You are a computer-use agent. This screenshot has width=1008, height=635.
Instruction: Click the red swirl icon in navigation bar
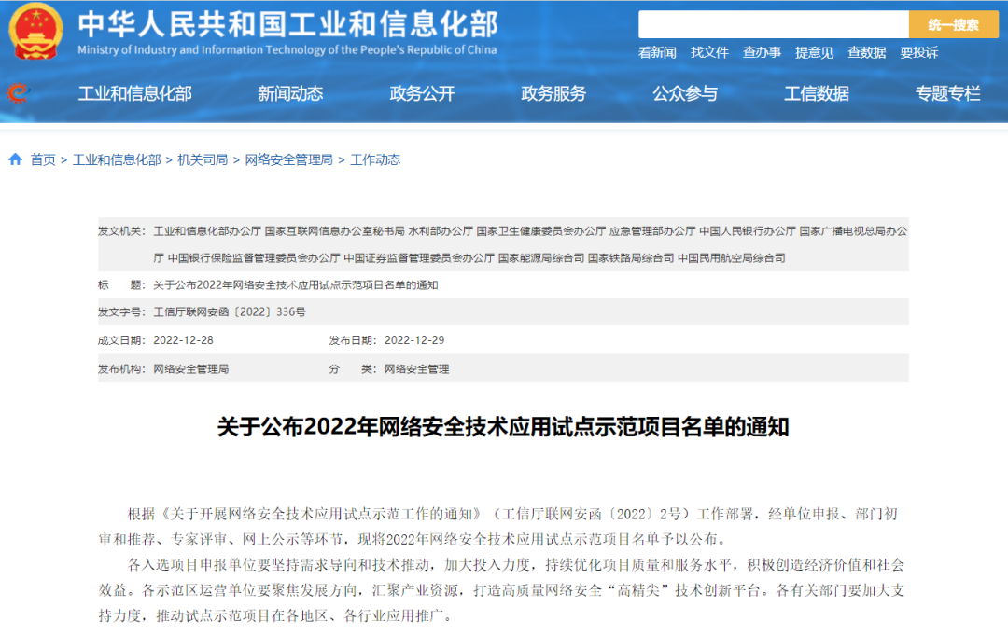18,92
